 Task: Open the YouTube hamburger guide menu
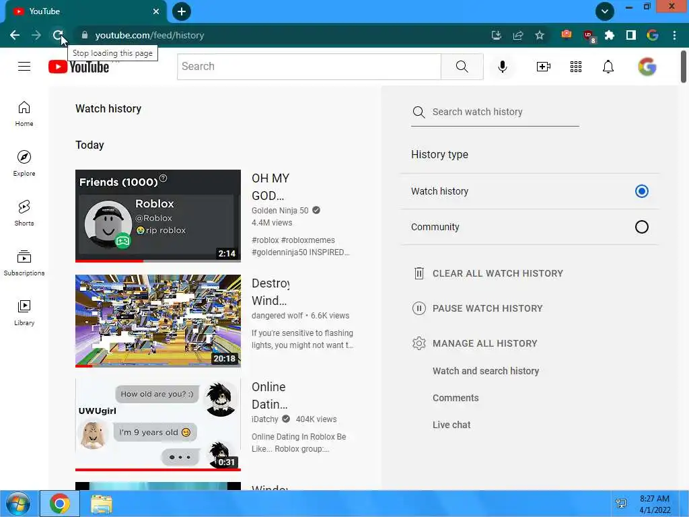(x=24, y=67)
